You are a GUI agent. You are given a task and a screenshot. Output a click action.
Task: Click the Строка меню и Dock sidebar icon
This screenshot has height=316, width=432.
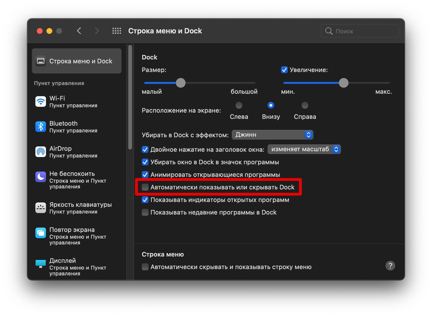(x=40, y=61)
